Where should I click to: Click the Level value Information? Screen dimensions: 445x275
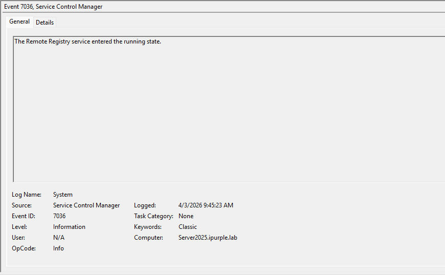(69, 227)
